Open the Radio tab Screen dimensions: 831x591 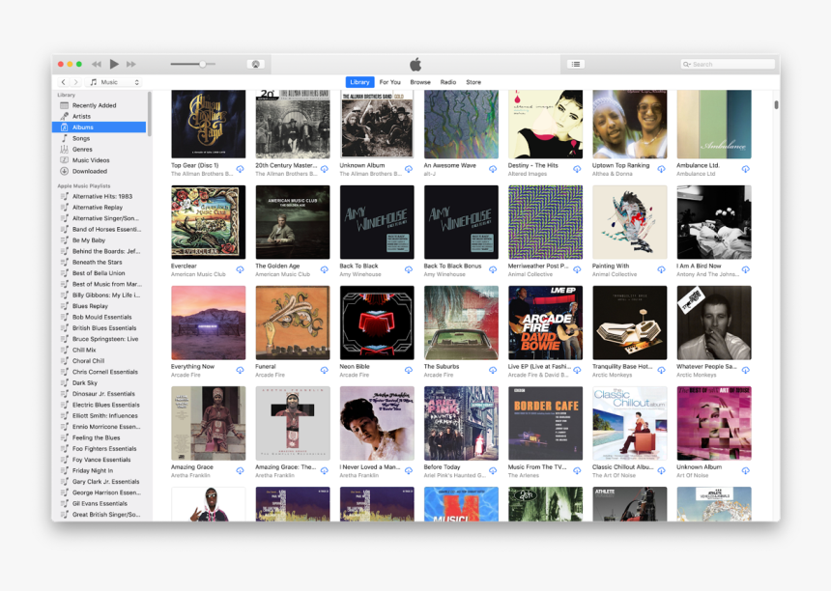[447, 82]
